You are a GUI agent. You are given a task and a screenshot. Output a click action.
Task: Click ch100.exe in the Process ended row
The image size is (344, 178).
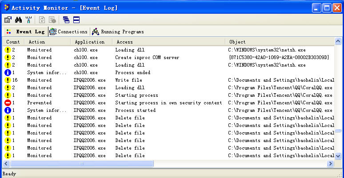click(x=86, y=72)
